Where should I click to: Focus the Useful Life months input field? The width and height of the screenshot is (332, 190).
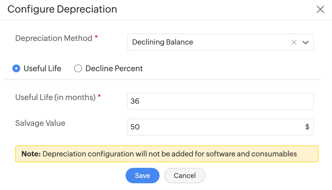(220, 101)
